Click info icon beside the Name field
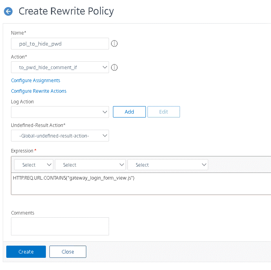The height and width of the screenshot is (270, 271). tap(115, 44)
